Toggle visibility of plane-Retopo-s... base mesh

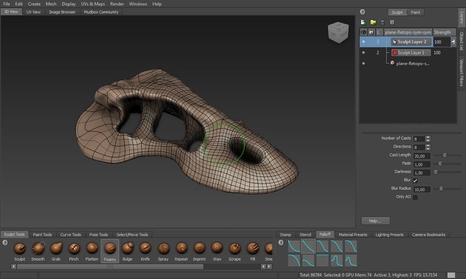point(364,63)
